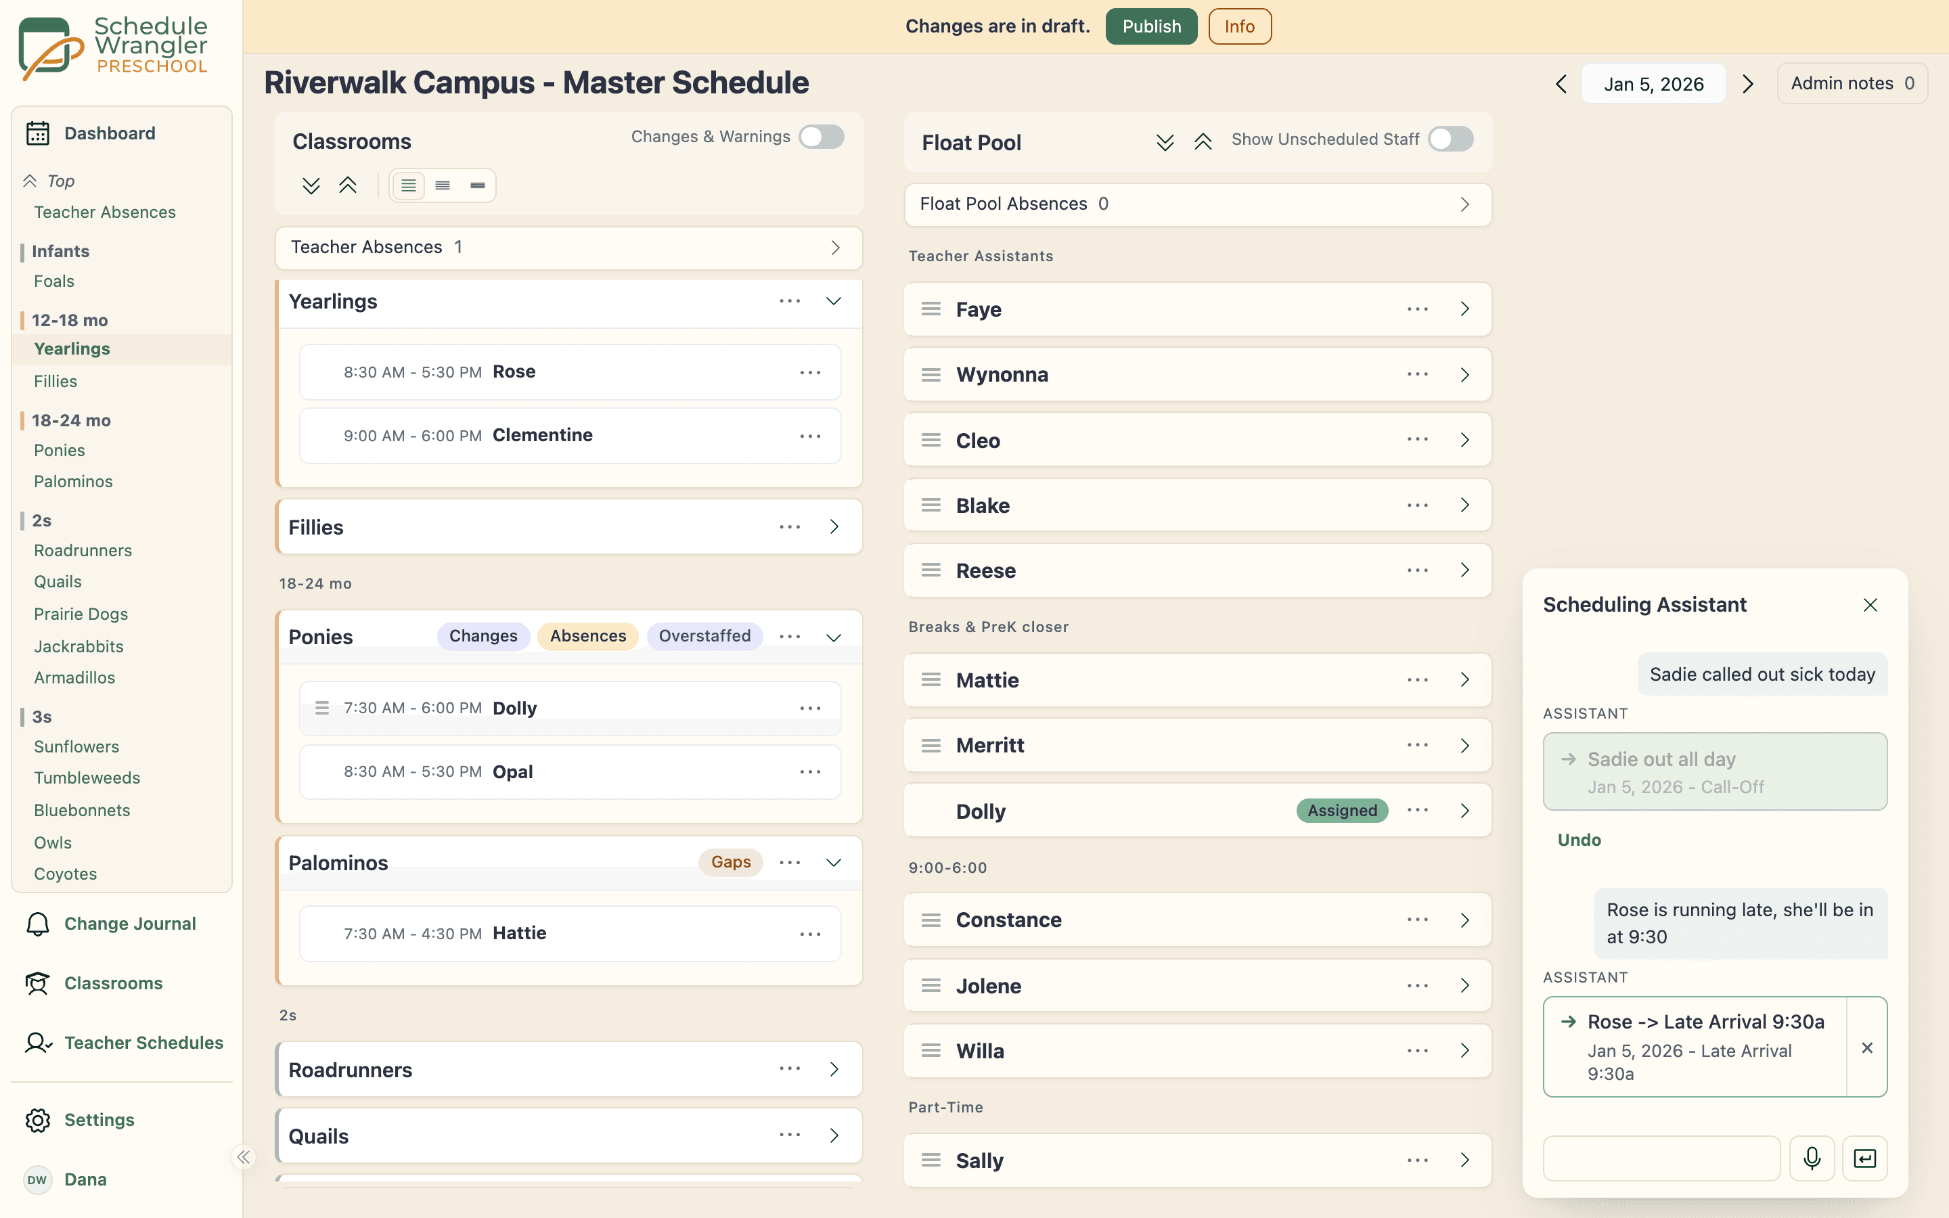Collapse the Palominos classroom
This screenshot has width=1949, height=1218.
(x=834, y=863)
